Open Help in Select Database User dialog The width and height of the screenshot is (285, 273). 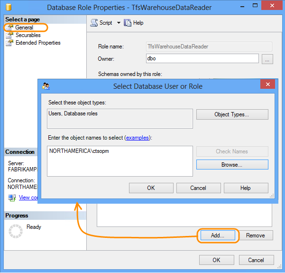pyautogui.click(x=246, y=188)
